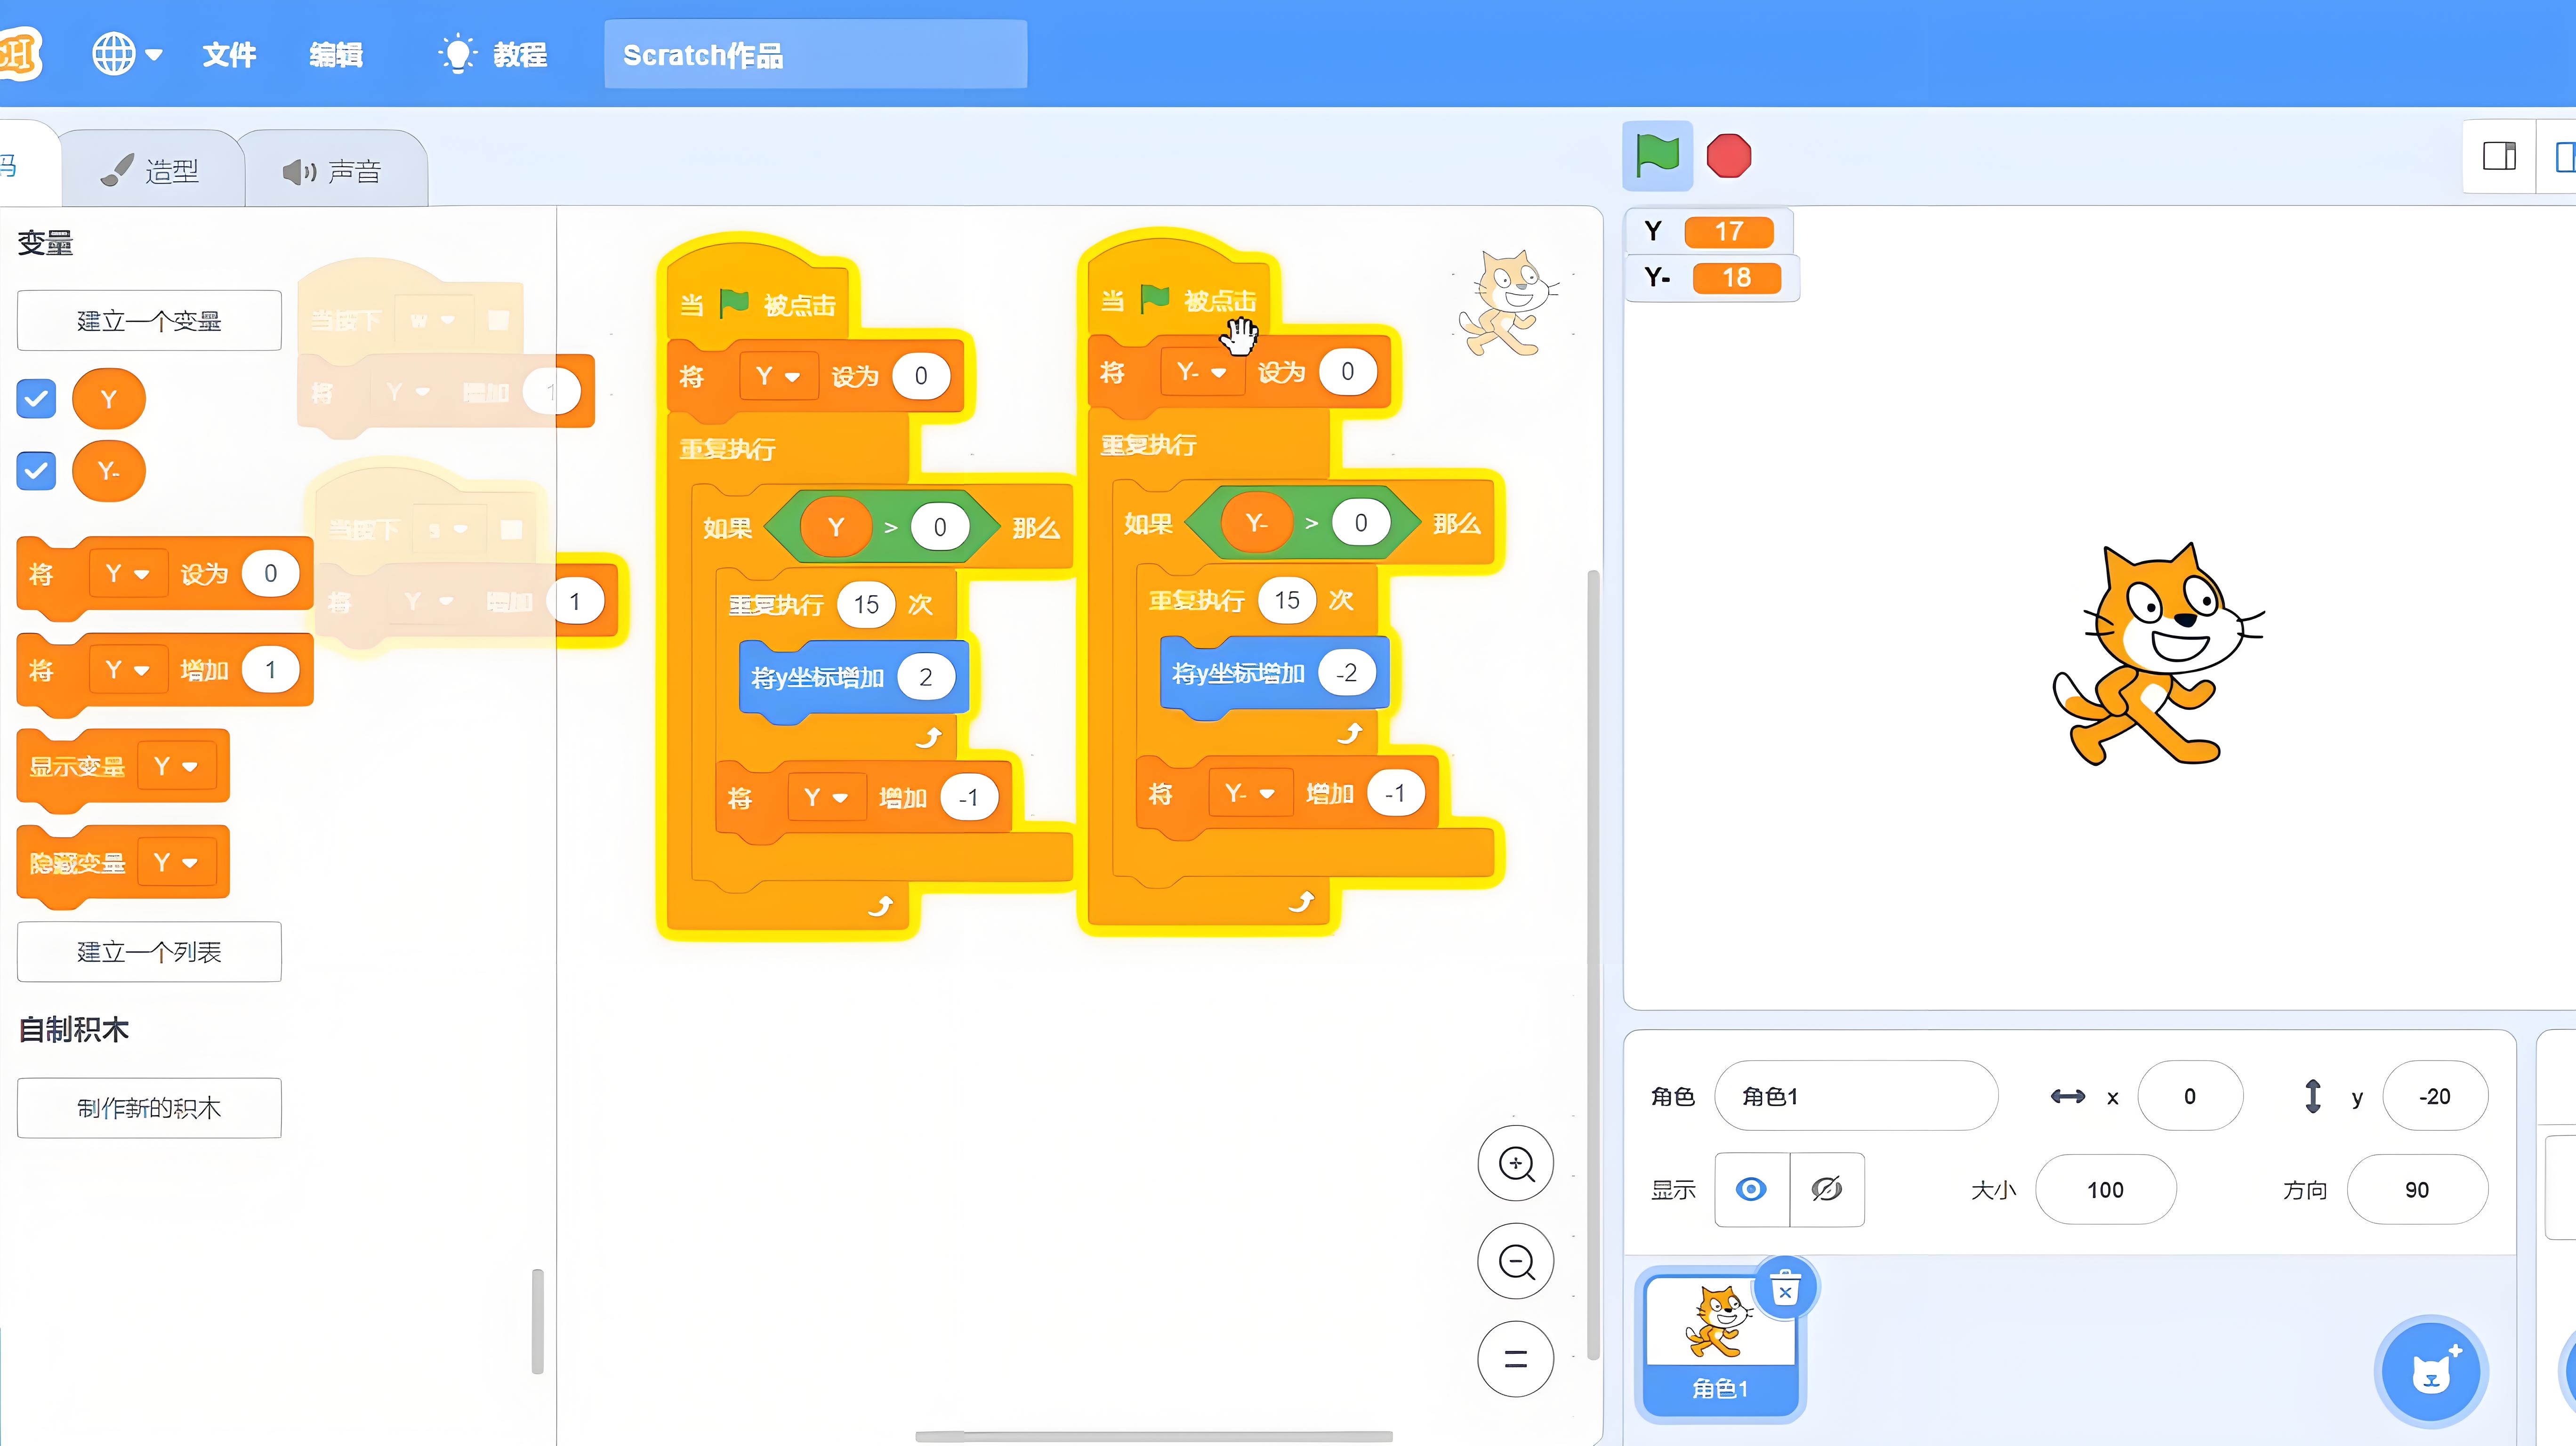Click the orange Y variable reporter block

point(109,399)
